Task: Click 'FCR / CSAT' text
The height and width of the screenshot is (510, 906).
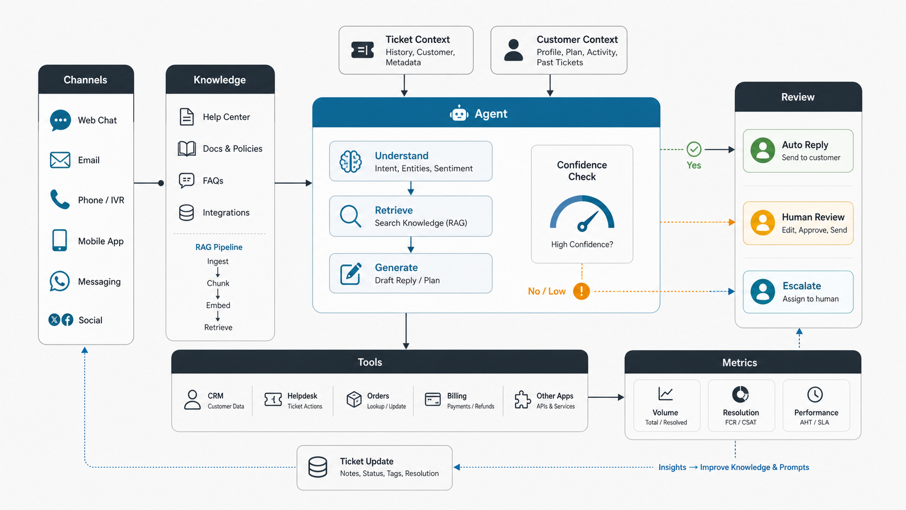Action: (741, 423)
